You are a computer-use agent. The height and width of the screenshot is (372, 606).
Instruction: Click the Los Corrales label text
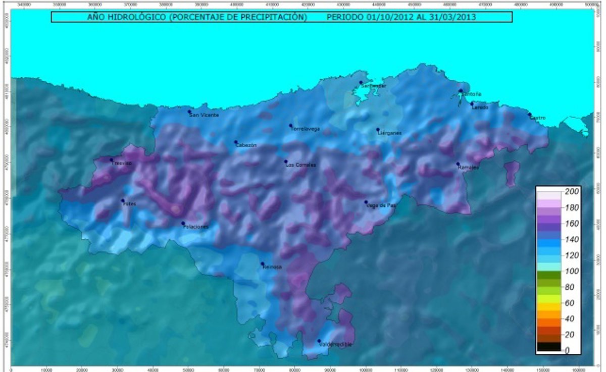(301, 166)
